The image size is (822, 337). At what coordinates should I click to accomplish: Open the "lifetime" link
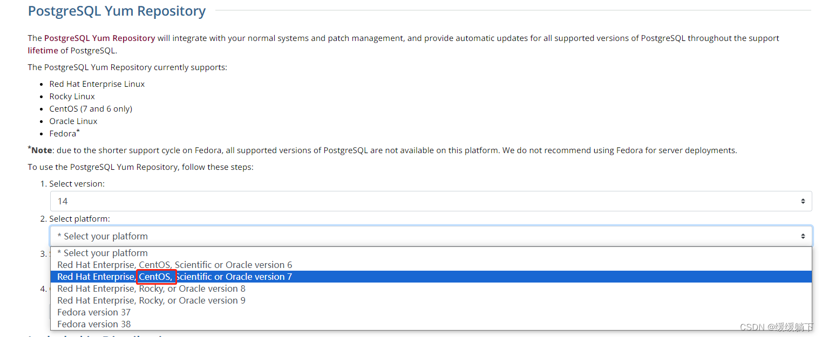click(43, 51)
